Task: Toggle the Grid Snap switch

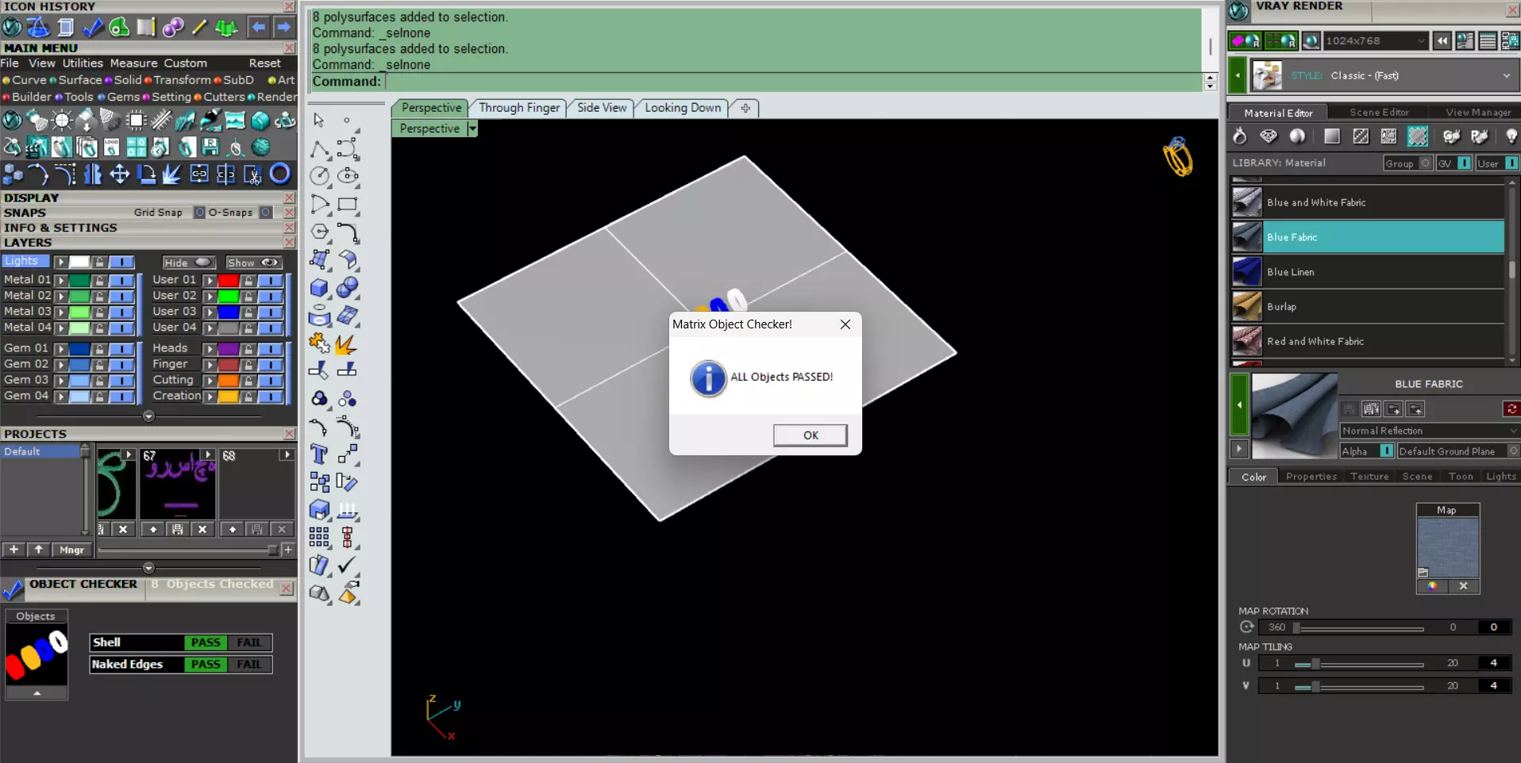Action: click(x=199, y=213)
